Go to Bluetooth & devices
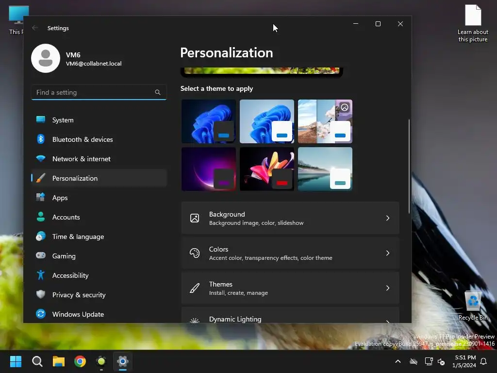 point(99,139)
